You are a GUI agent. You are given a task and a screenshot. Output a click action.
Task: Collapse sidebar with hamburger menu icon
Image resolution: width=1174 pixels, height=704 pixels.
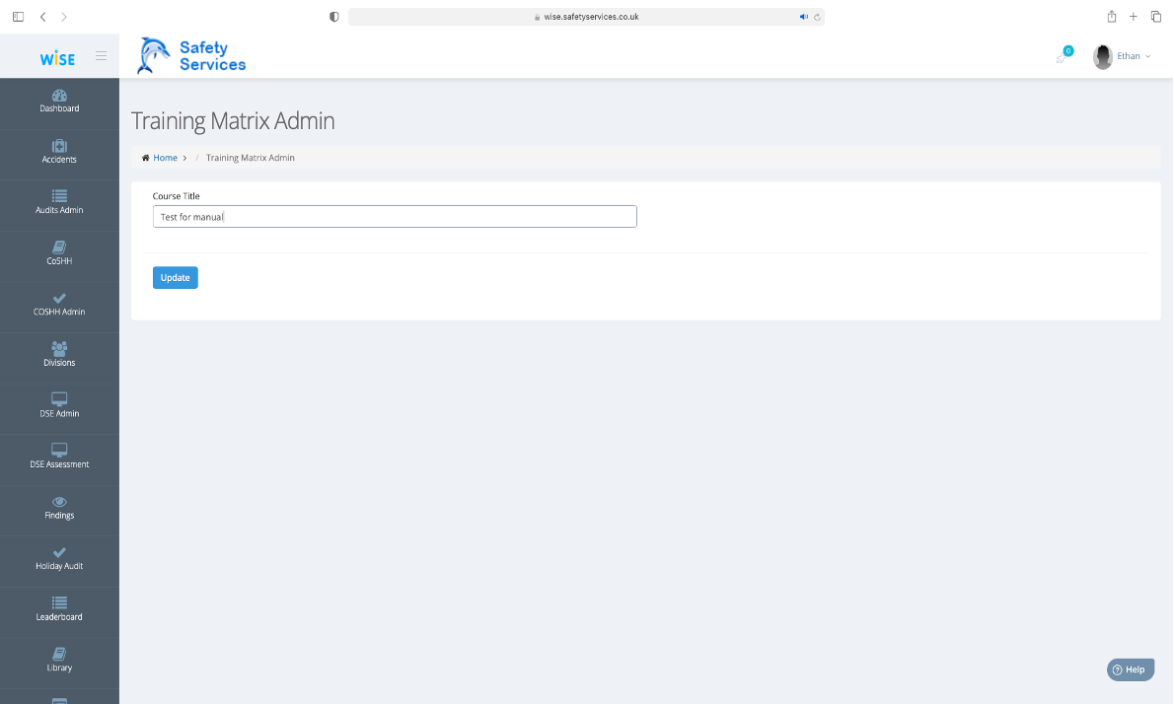101,56
